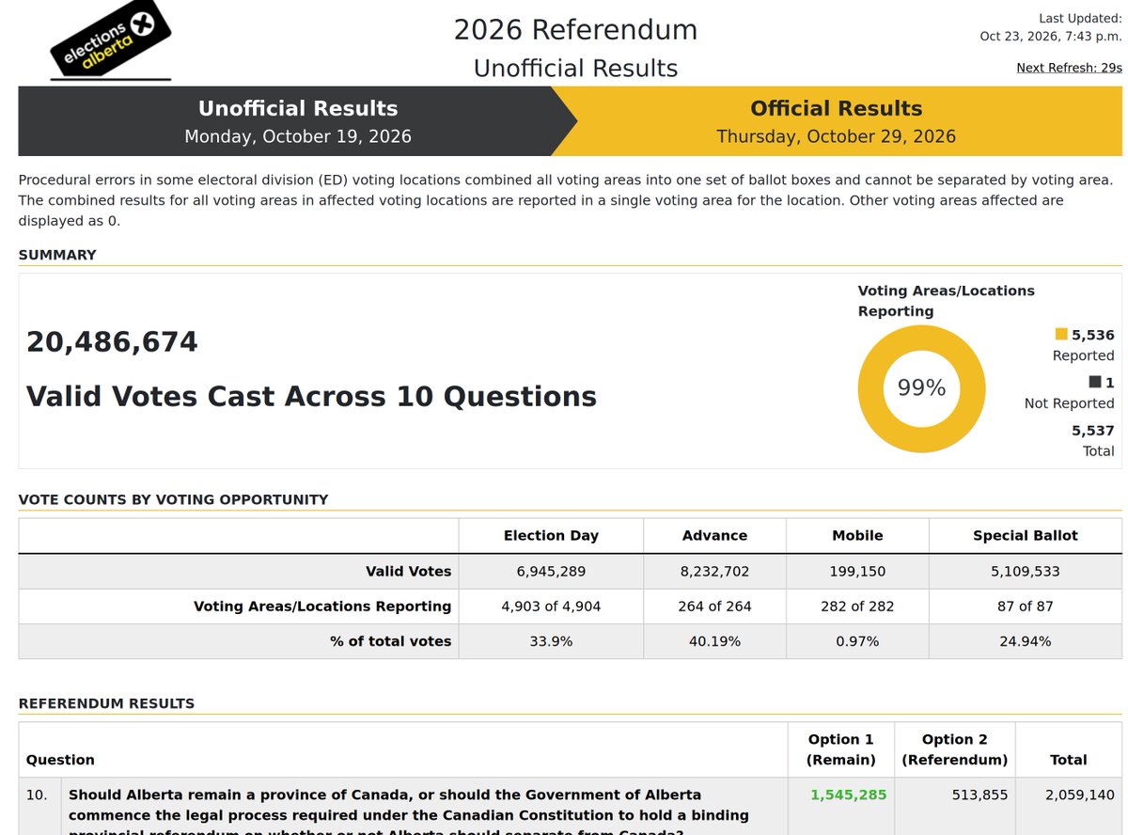Click the 5,536 Reported count
The height and width of the screenshot is (835, 1128).
[1093, 335]
